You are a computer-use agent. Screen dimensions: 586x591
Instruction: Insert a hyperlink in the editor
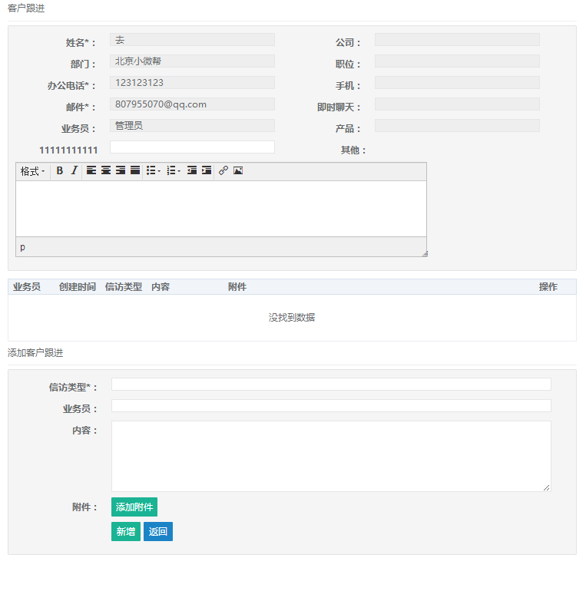tap(223, 170)
